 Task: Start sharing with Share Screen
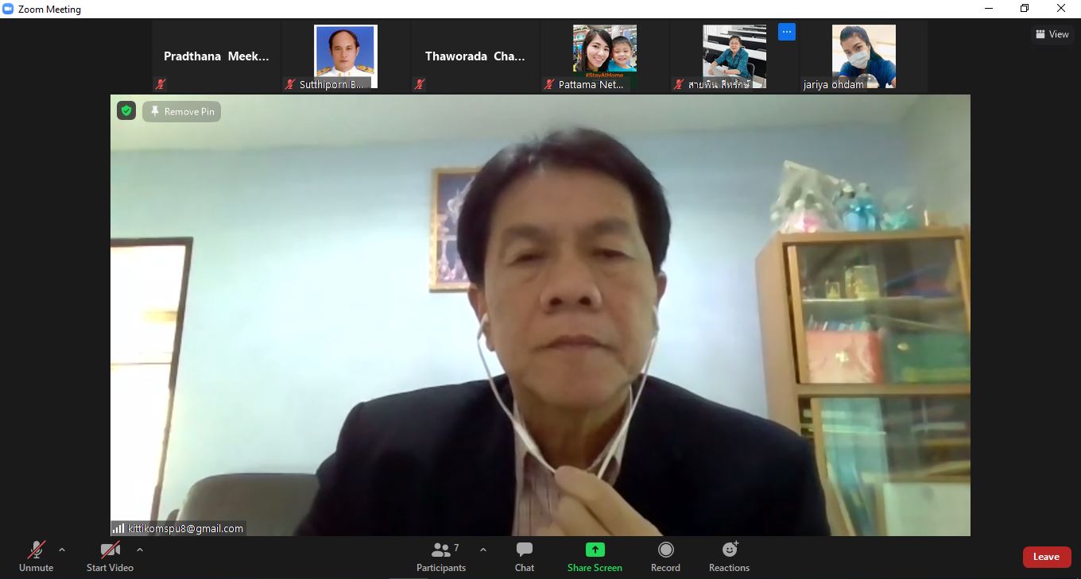pos(595,557)
